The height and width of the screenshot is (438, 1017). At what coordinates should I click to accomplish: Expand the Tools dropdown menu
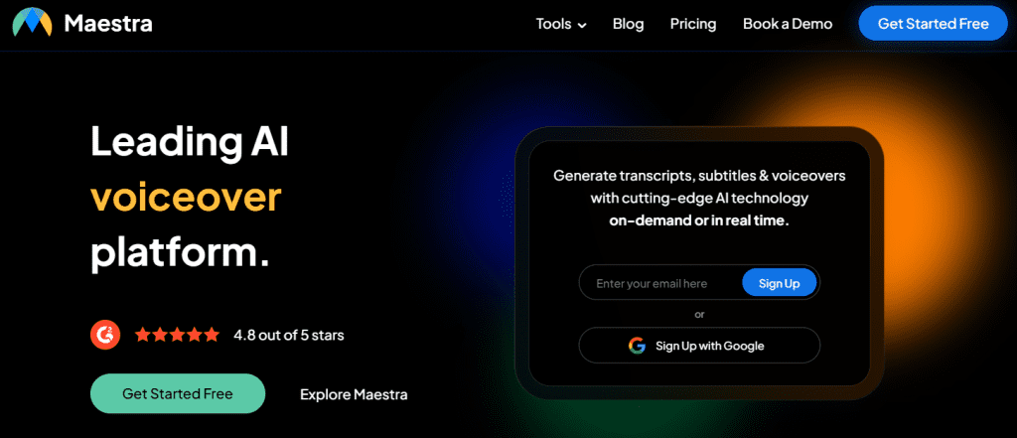pyautogui.click(x=561, y=24)
